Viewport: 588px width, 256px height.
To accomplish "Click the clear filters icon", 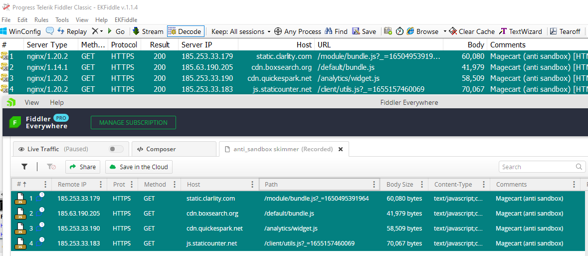I will (x=51, y=167).
